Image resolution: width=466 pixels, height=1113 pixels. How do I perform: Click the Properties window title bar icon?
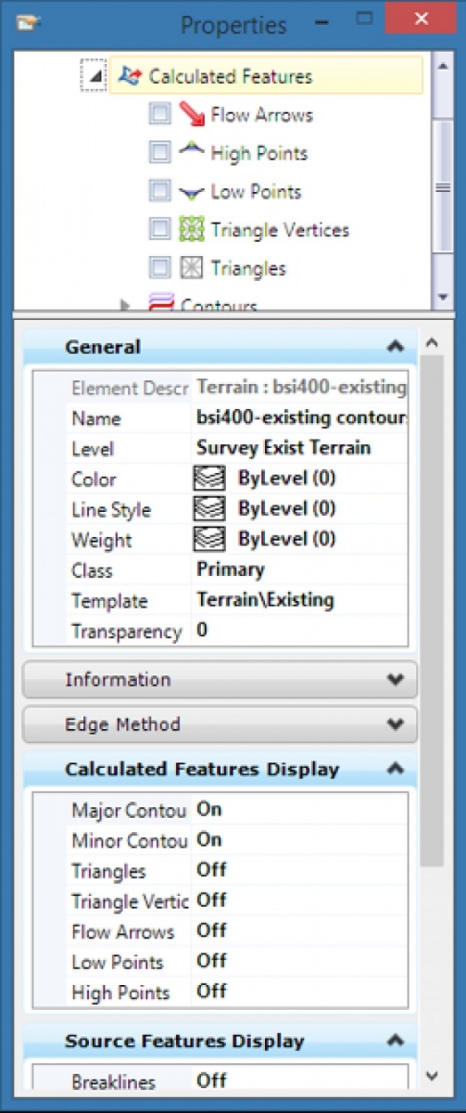(x=31, y=22)
